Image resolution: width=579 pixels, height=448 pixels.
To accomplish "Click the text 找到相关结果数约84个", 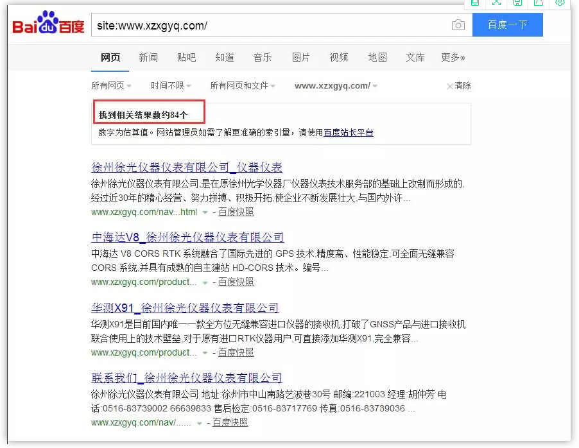I will pos(143,115).
